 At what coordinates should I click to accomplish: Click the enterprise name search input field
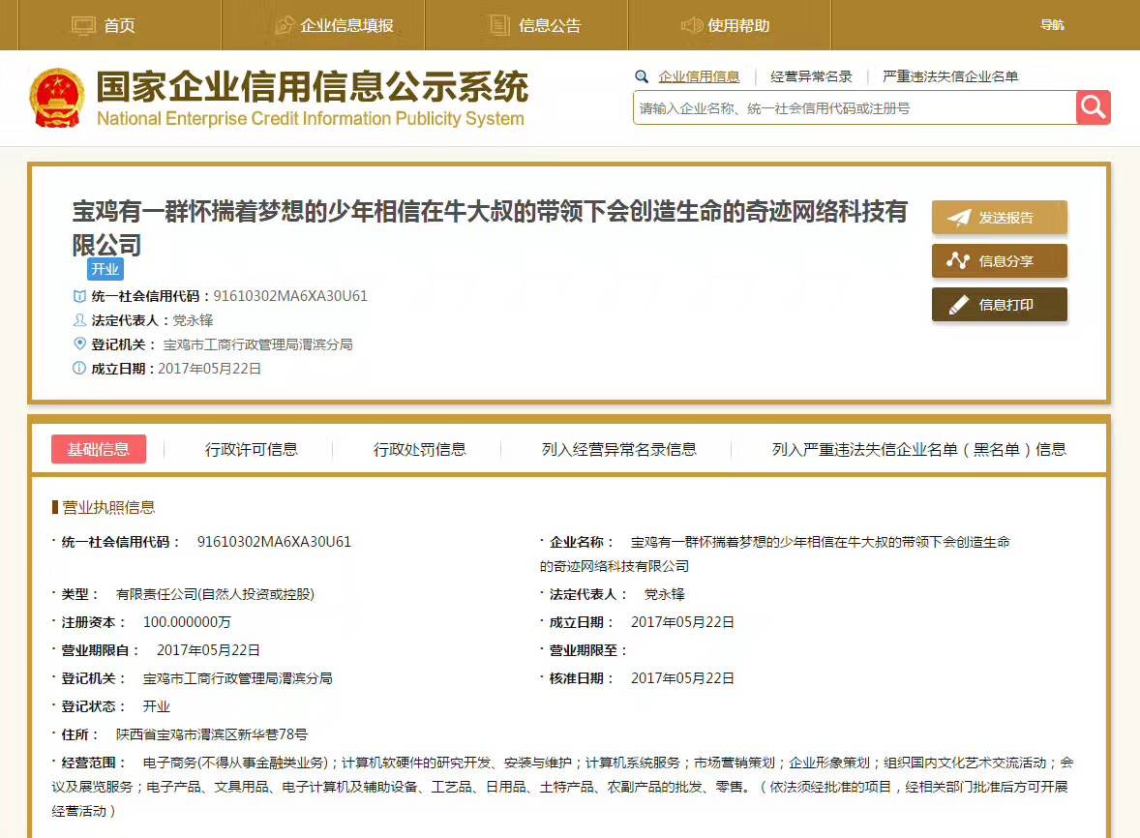coord(854,108)
